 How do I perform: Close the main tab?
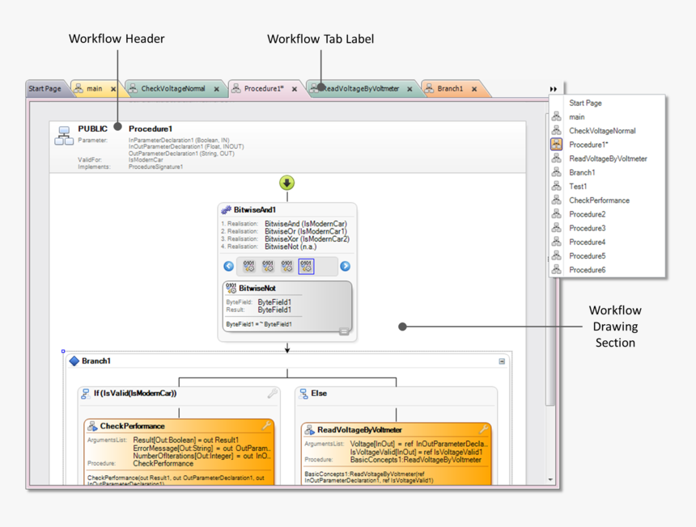113,90
